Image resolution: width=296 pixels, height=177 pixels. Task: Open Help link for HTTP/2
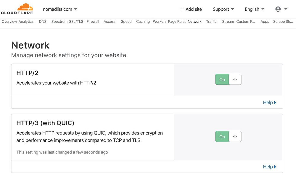pos(269,102)
